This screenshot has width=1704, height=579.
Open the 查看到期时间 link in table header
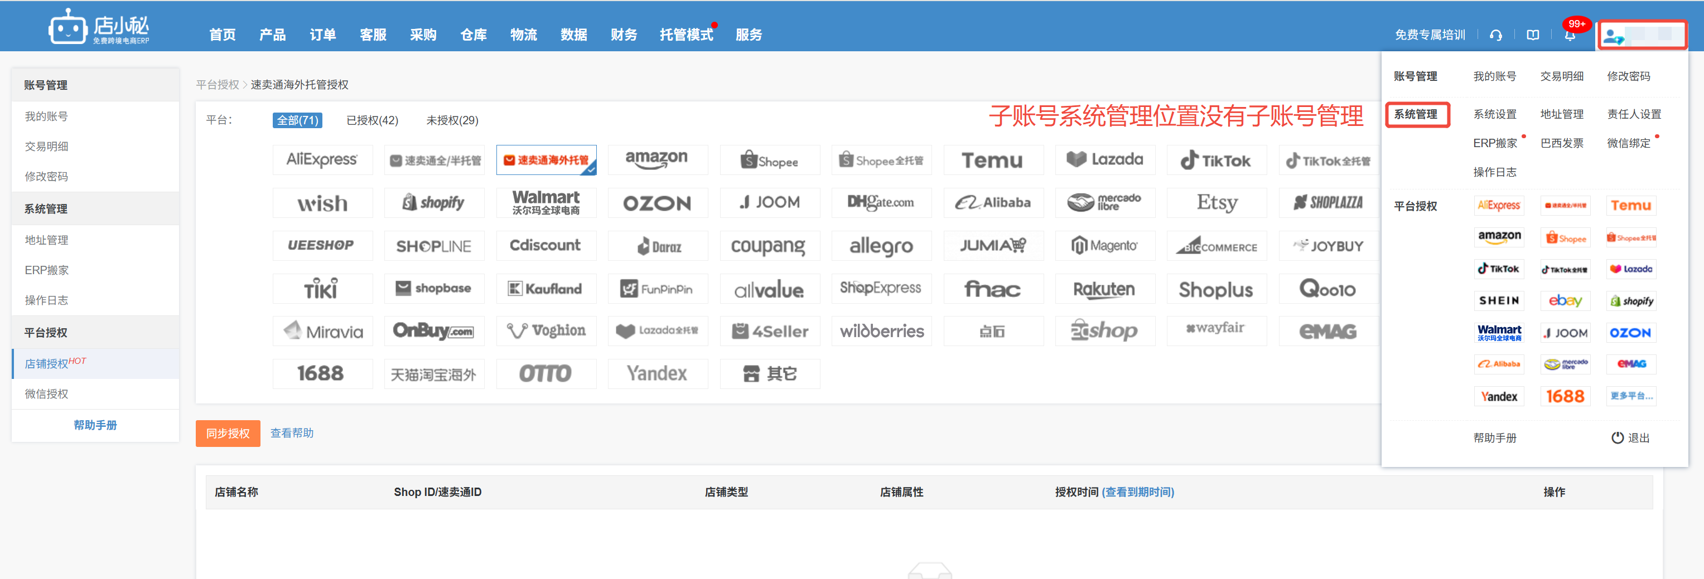click(x=1138, y=493)
